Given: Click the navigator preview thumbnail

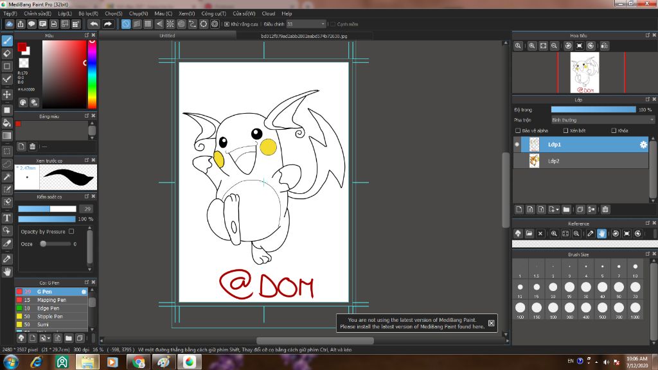Looking at the screenshot, I should click(585, 73).
